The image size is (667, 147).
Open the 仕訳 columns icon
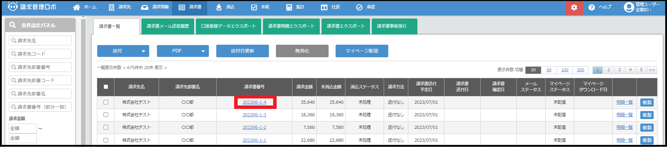[324, 7]
